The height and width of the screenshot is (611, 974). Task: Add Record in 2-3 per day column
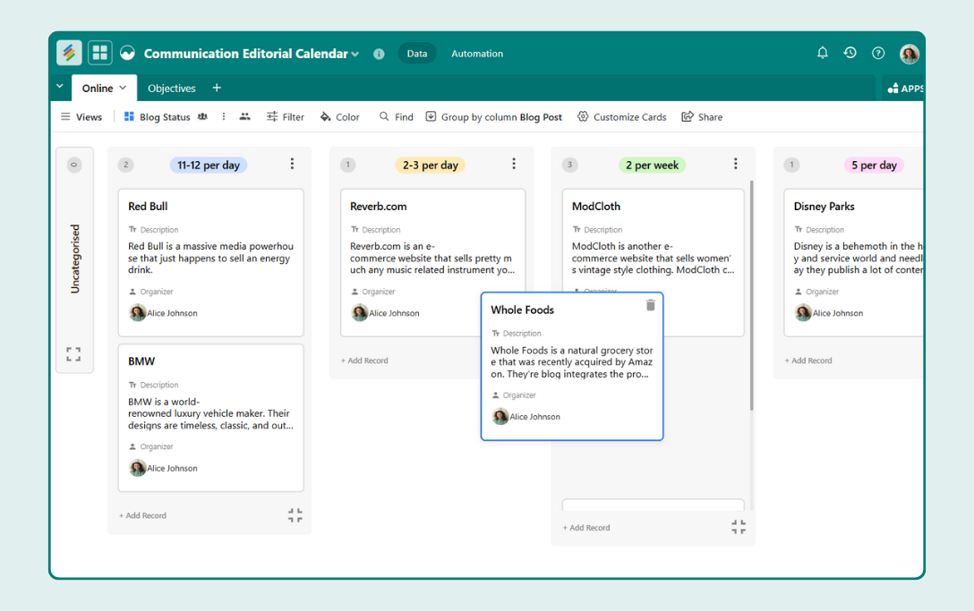tap(364, 361)
